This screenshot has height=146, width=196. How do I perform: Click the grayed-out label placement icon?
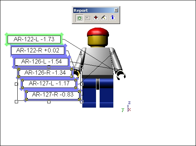click(x=88, y=18)
